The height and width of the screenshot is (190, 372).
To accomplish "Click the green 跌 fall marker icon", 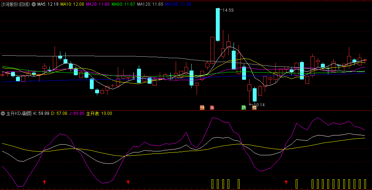I will click(x=244, y=107).
